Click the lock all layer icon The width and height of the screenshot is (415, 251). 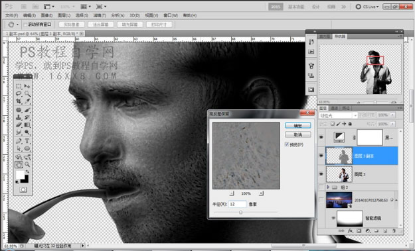pyautogui.click(x=350, y=124)
